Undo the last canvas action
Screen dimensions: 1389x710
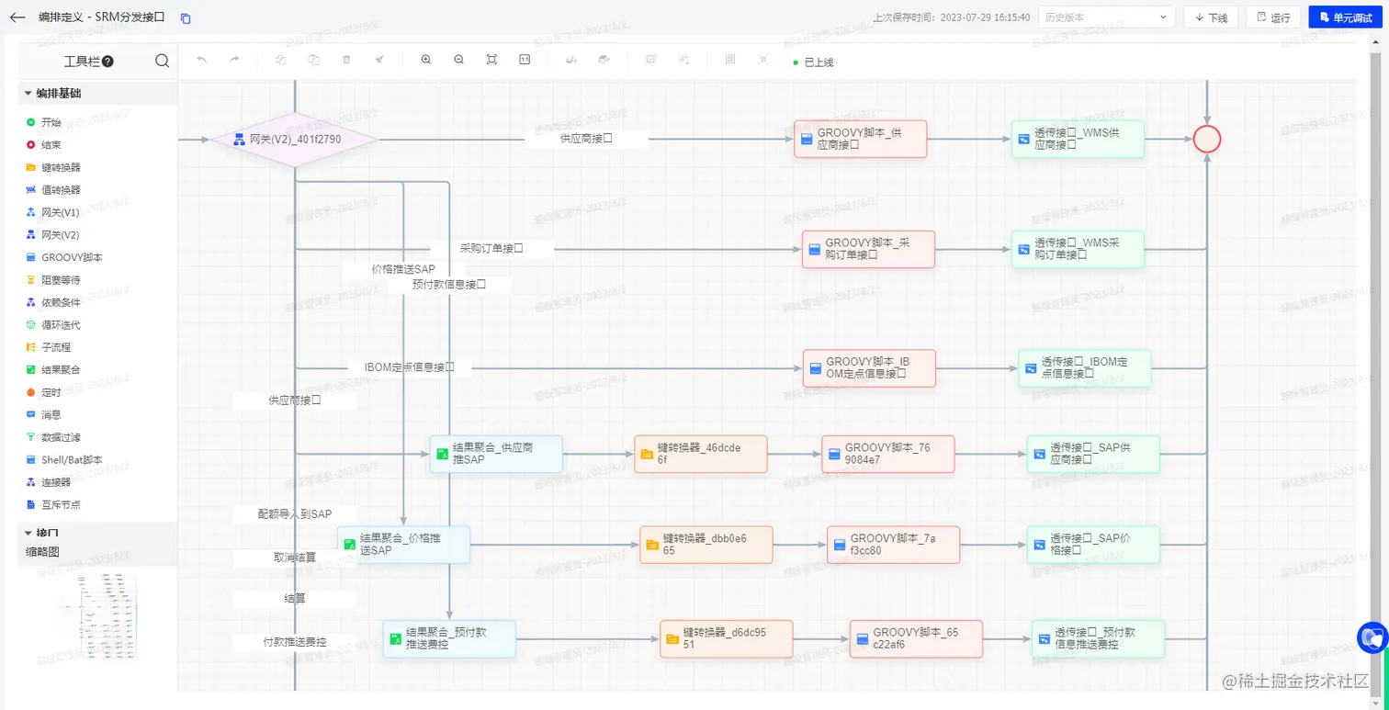[x=201, y=60]
